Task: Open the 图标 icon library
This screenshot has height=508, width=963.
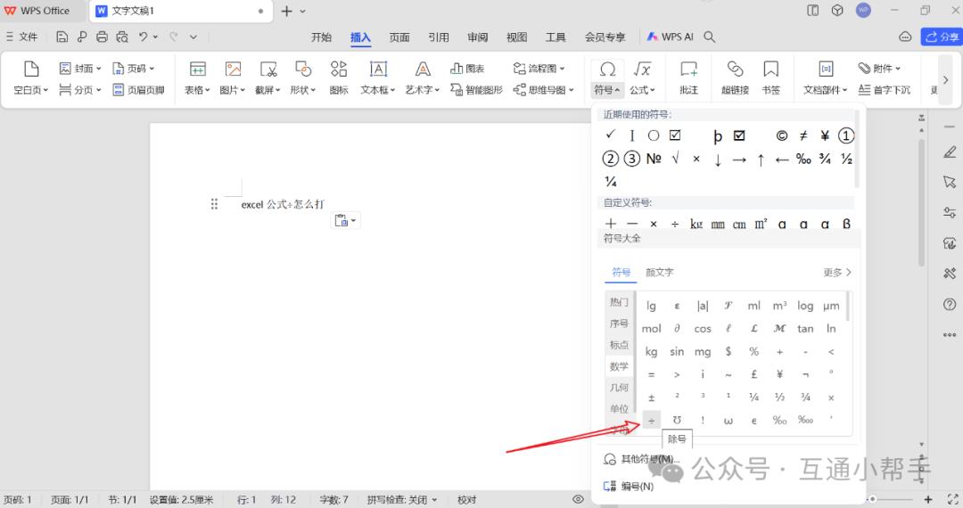Action: tap(339, 78)
